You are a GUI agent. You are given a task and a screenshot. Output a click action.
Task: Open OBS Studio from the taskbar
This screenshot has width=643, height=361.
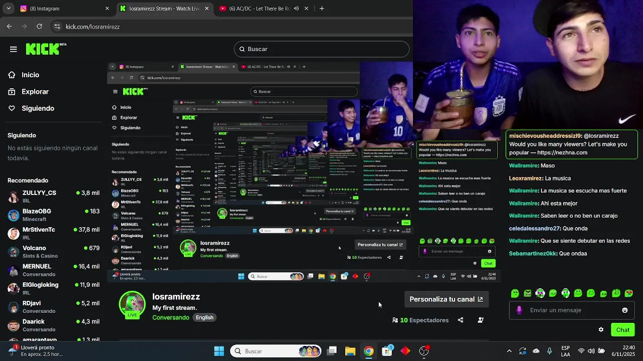point(424,351)
